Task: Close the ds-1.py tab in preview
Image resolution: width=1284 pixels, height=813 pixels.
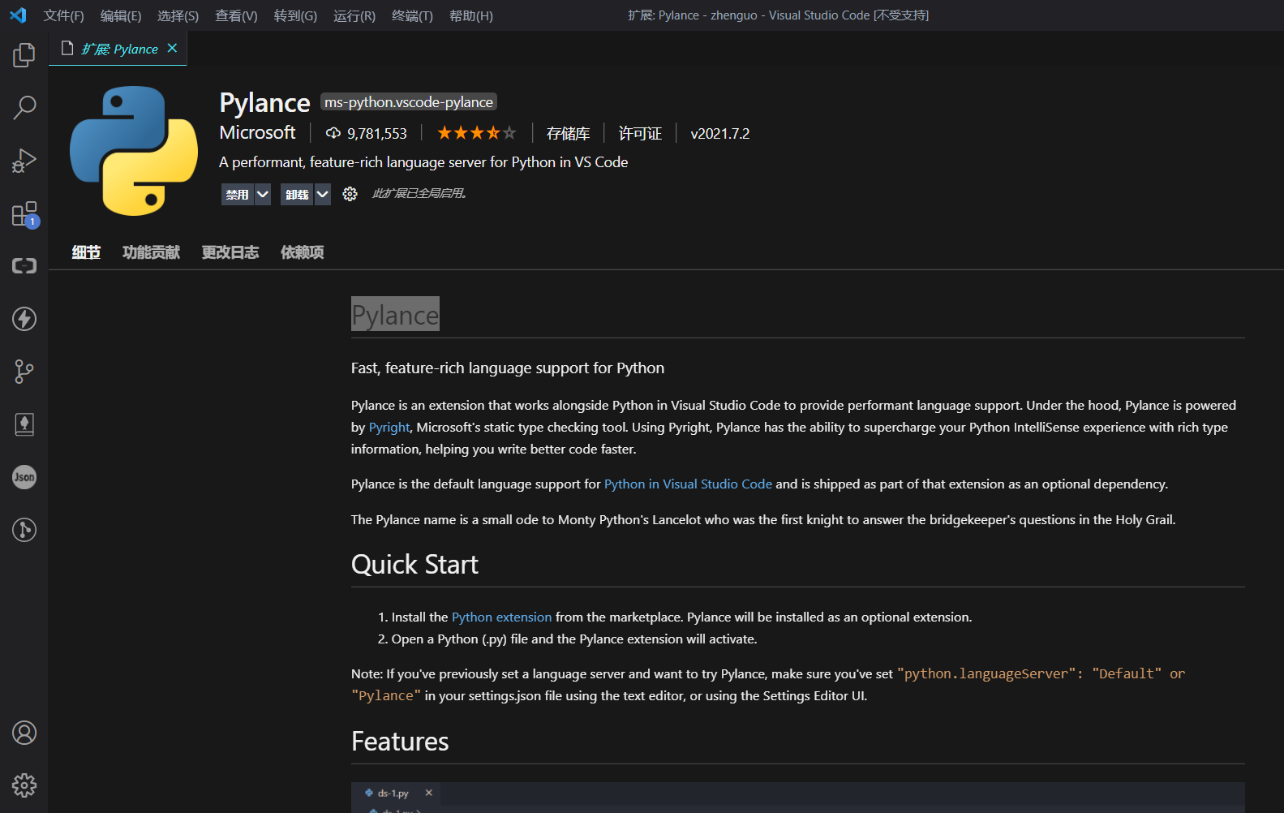Action: coord(429,793)
